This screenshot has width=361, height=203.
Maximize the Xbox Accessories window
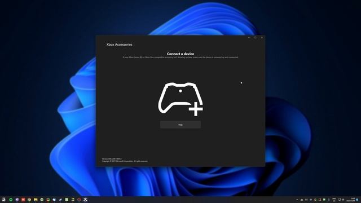pos(256,38)
